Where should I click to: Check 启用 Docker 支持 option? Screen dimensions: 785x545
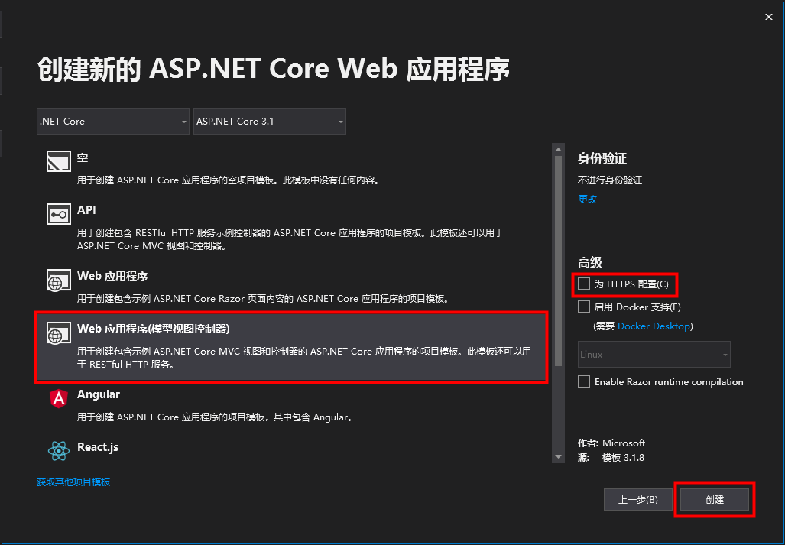click(x=583, y=307)
